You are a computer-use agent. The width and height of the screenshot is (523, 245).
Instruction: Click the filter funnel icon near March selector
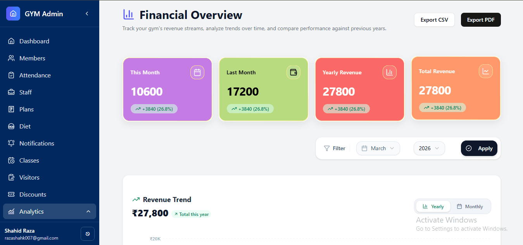326,148
